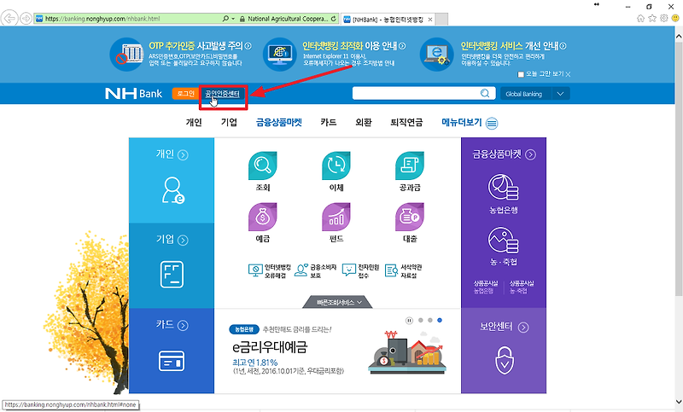Image resolution: width=683 pixels, height=412 pixels.
Task: Open 농협은행 product market icon
Action: coord(503,188)
